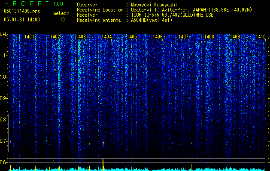The height and width of the screenshot is (171, 270).
Task: Click the 1406 time marker
Action: pos(158,36)
